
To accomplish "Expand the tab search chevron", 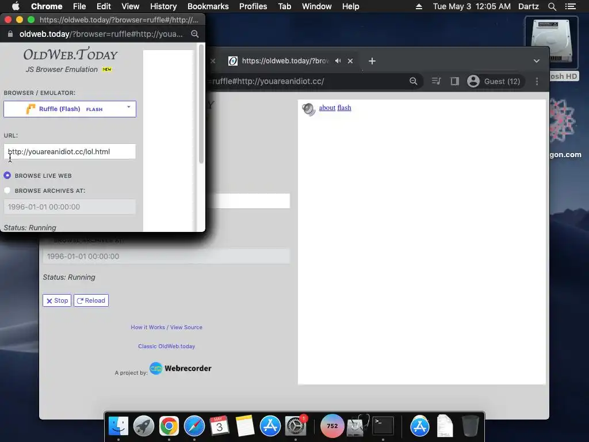I will tap(537, 61).
